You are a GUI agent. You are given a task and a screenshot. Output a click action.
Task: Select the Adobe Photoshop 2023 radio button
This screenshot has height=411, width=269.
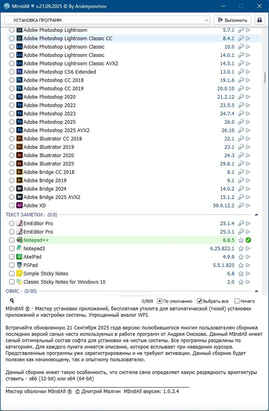click(12, 114)
